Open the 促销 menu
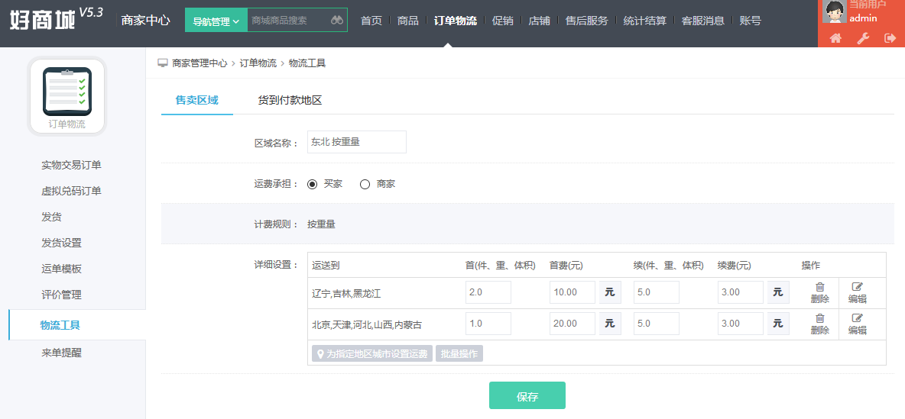This screenshot has height=419, width=905. coord(503,21)
